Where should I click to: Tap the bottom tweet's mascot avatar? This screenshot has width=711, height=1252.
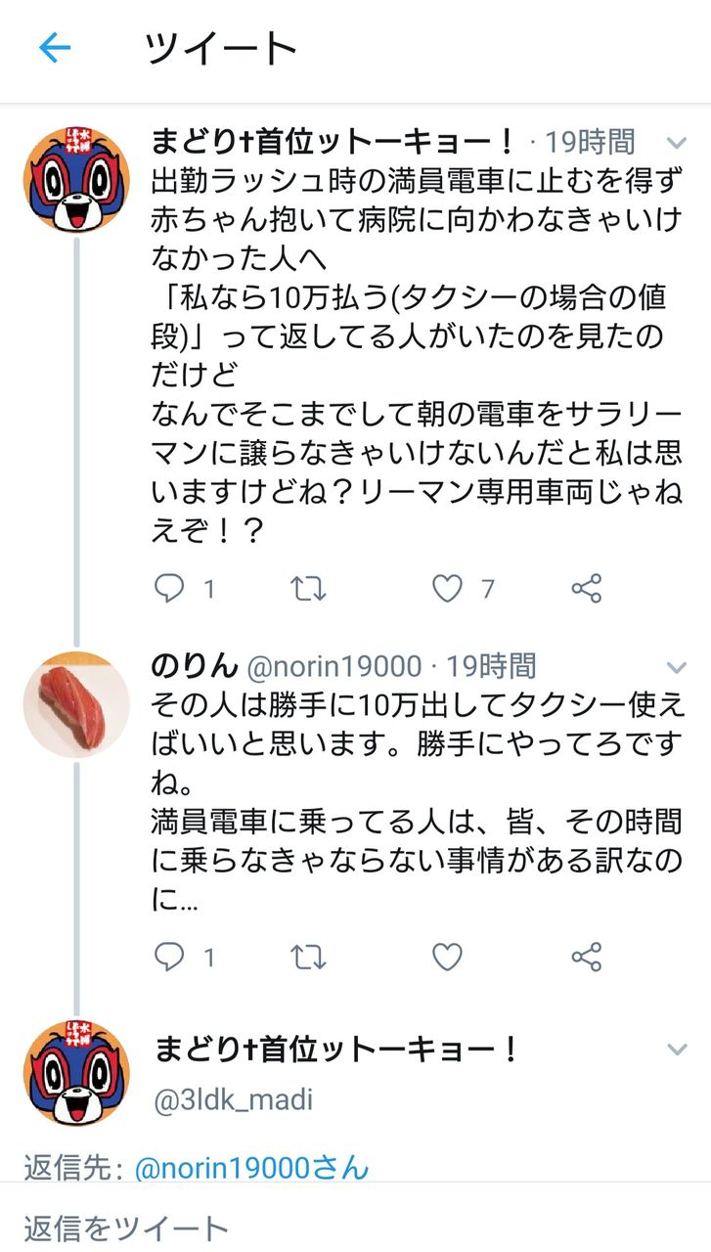(x=76, y=1072)
